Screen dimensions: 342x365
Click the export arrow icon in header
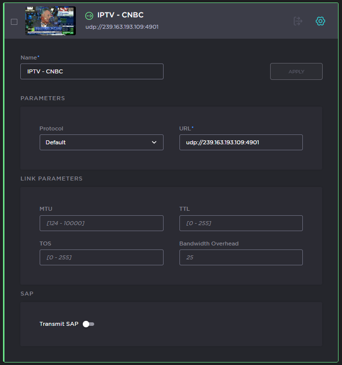[298, 21]
